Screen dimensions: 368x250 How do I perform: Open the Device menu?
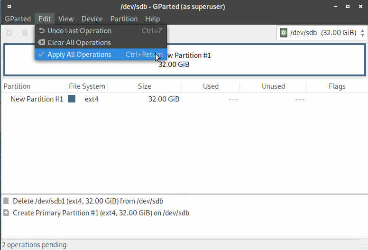[x=92, y=19]
